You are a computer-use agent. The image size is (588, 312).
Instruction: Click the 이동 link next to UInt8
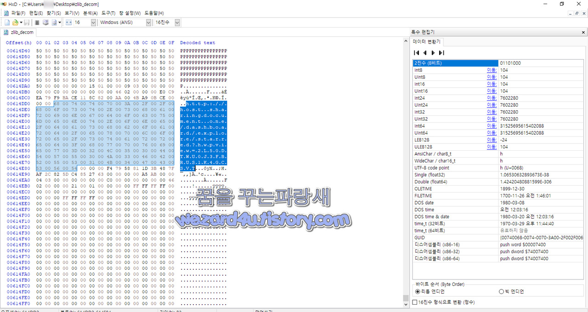point(492,77)
